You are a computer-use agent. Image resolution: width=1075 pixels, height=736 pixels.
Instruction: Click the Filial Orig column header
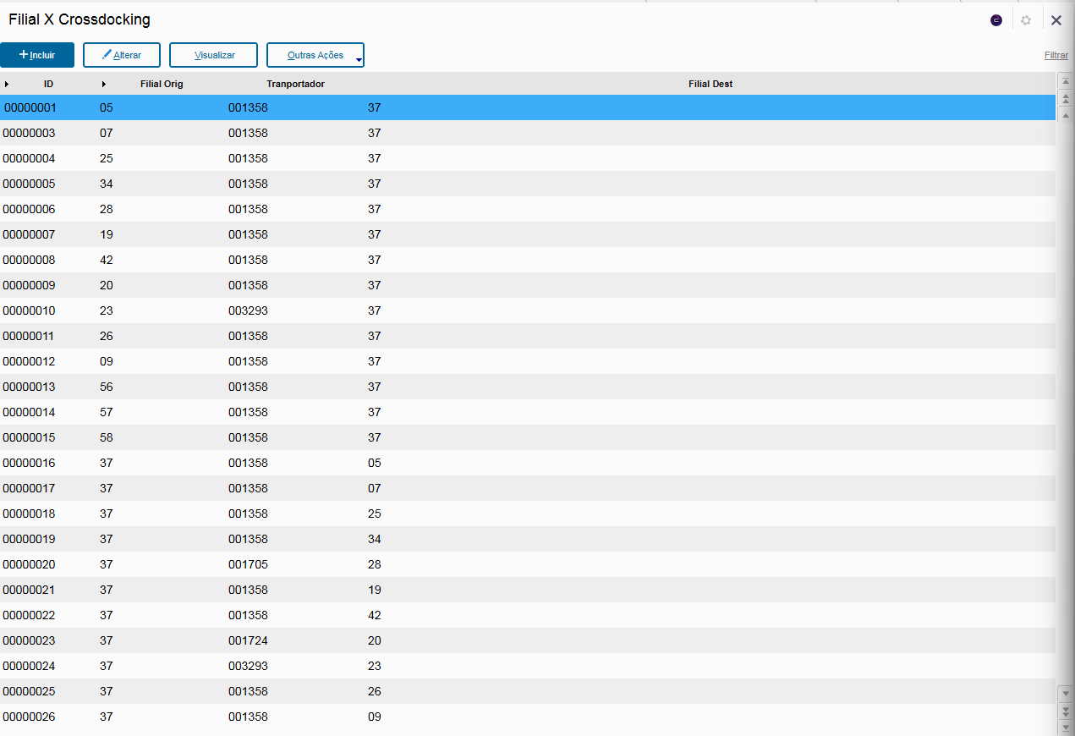click(x=162, y=84)
